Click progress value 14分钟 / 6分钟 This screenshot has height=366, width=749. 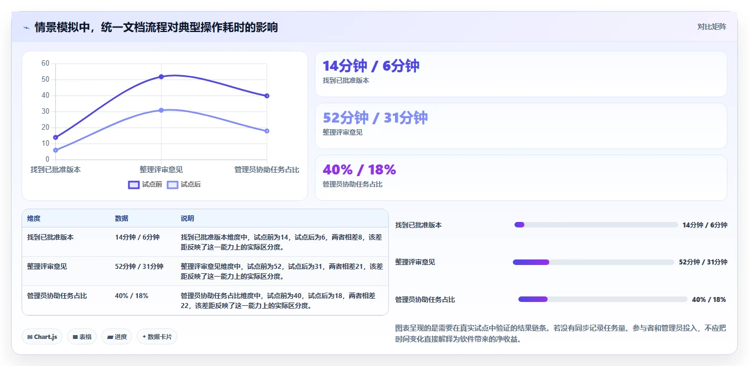click(x=705, y=225)
